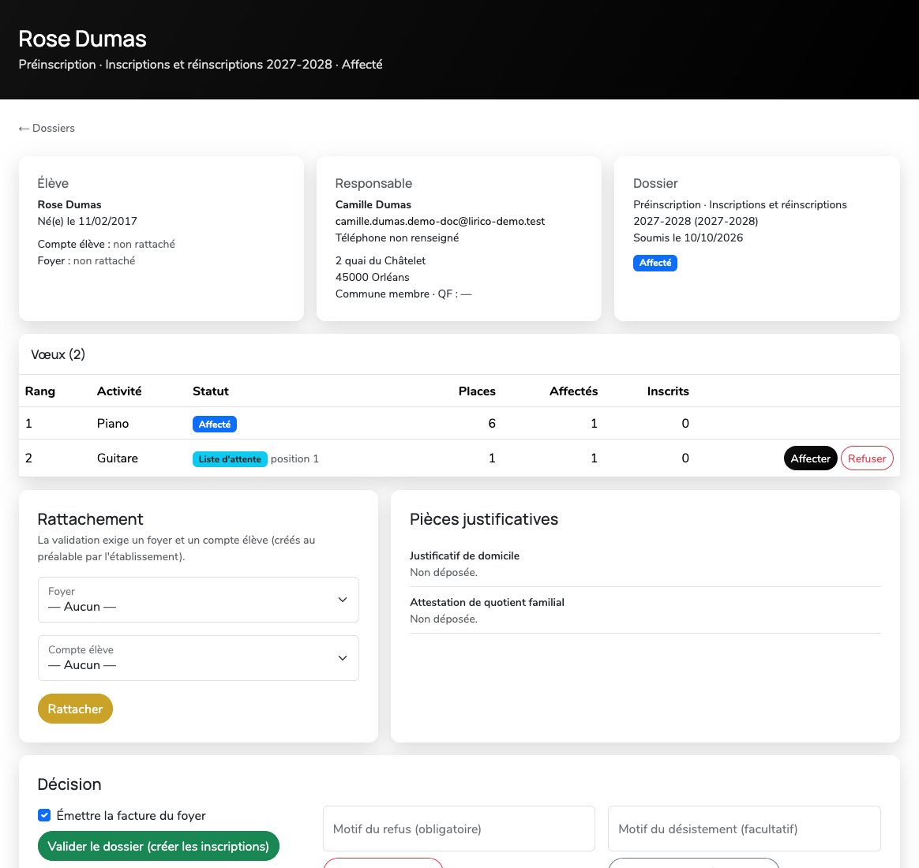Image resolution: width=919 pixels, height=868 pixels.
Task: Go back via the Dossiers link
Action: click(x=47, y=129)
